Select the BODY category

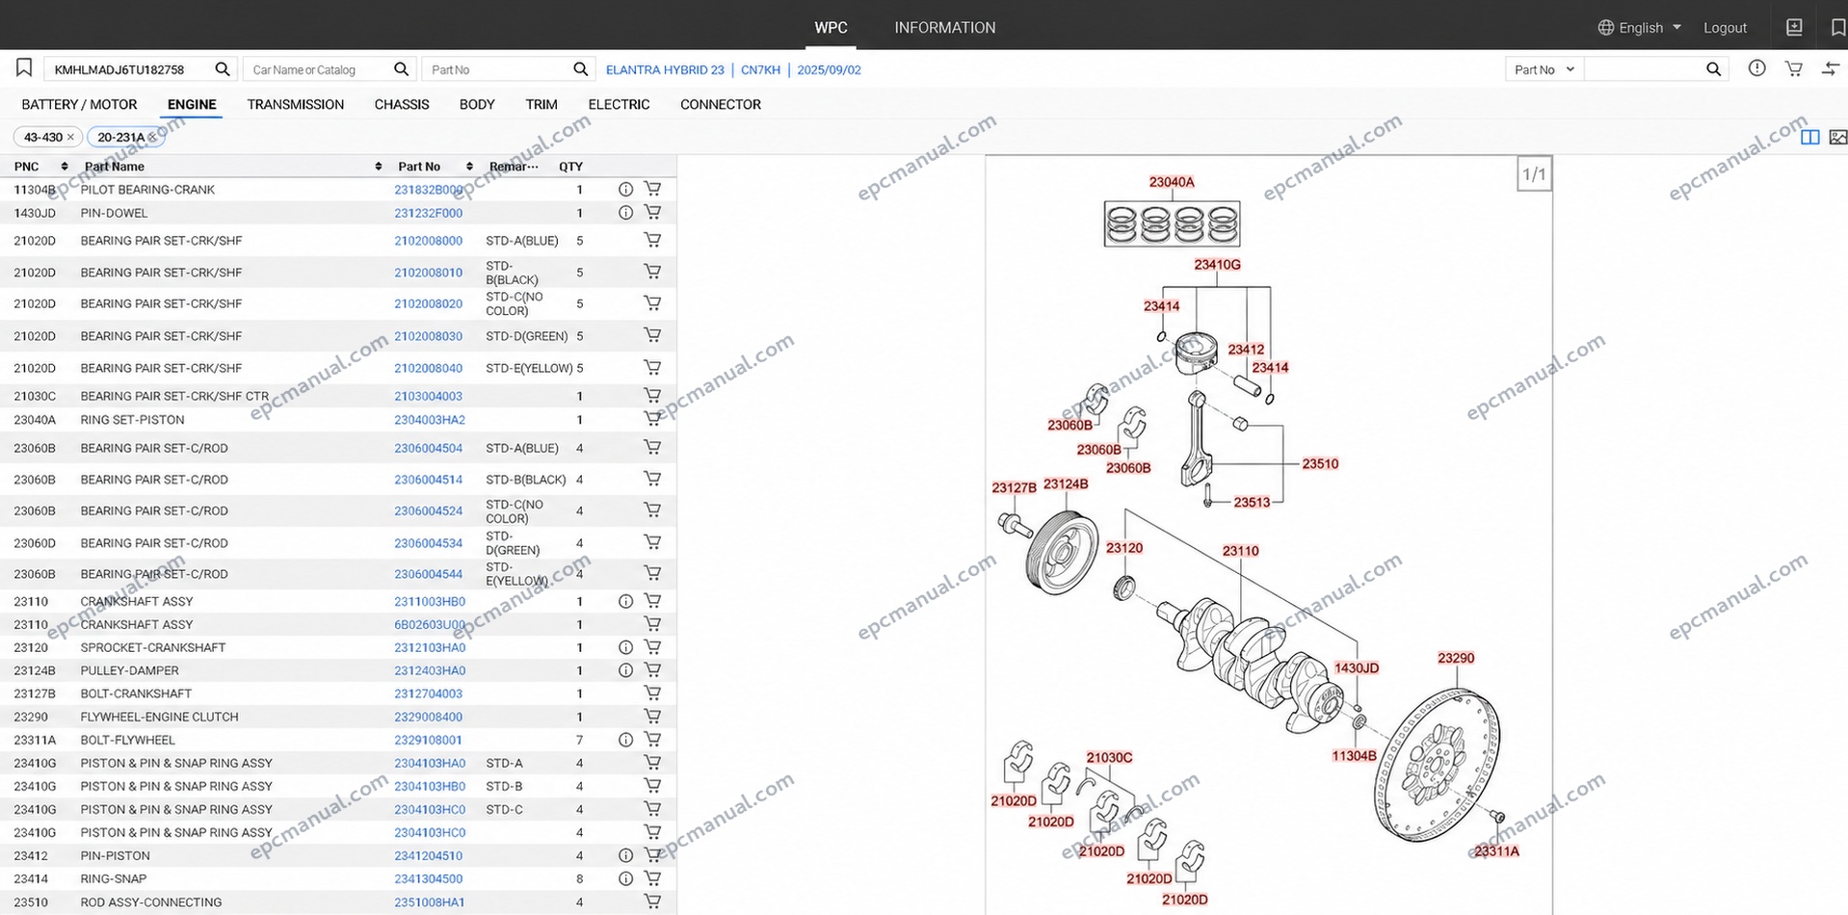coord(477,104)
